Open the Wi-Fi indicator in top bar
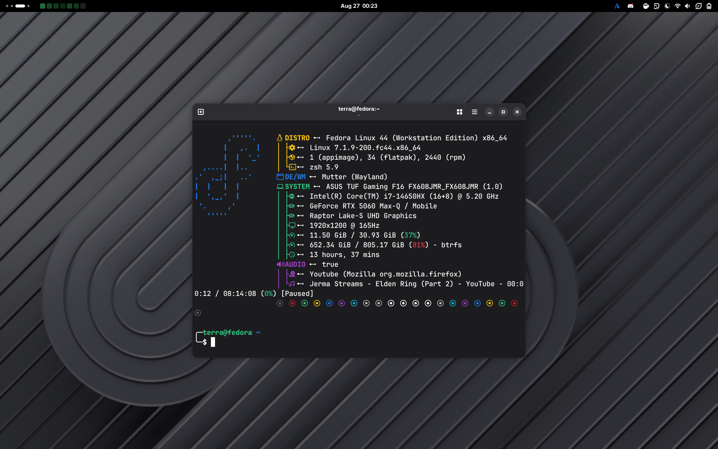This screenshot has width=718, height=449. click(x=678, y=6)
